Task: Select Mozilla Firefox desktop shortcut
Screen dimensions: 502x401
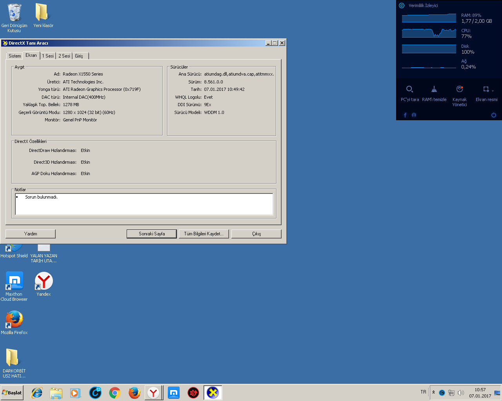Action: pyautogui.click(x=14, y=322)
